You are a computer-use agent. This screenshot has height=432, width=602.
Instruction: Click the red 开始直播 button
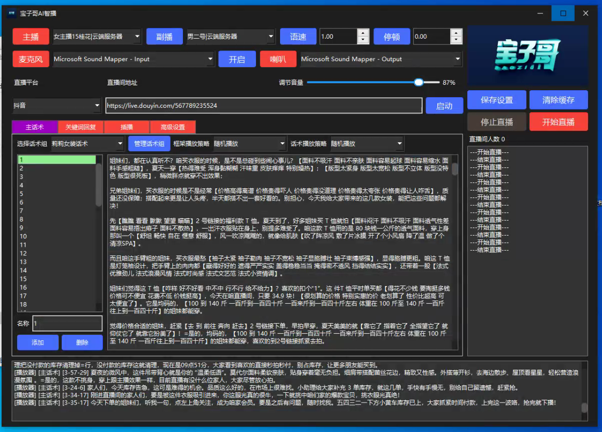pyautogui.click(x=558, y=122)
